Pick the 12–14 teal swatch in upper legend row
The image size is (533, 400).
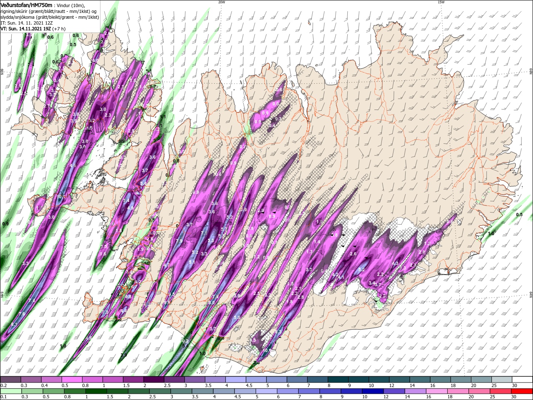click(399, 380)
